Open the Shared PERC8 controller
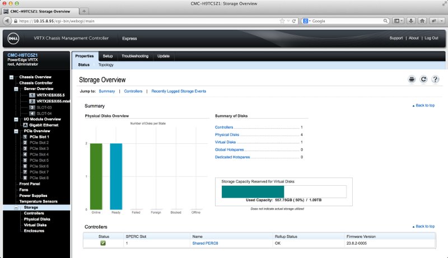 [205, 243]
